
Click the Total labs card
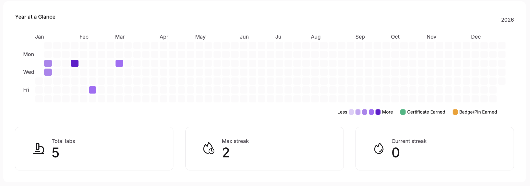(94, 149)
